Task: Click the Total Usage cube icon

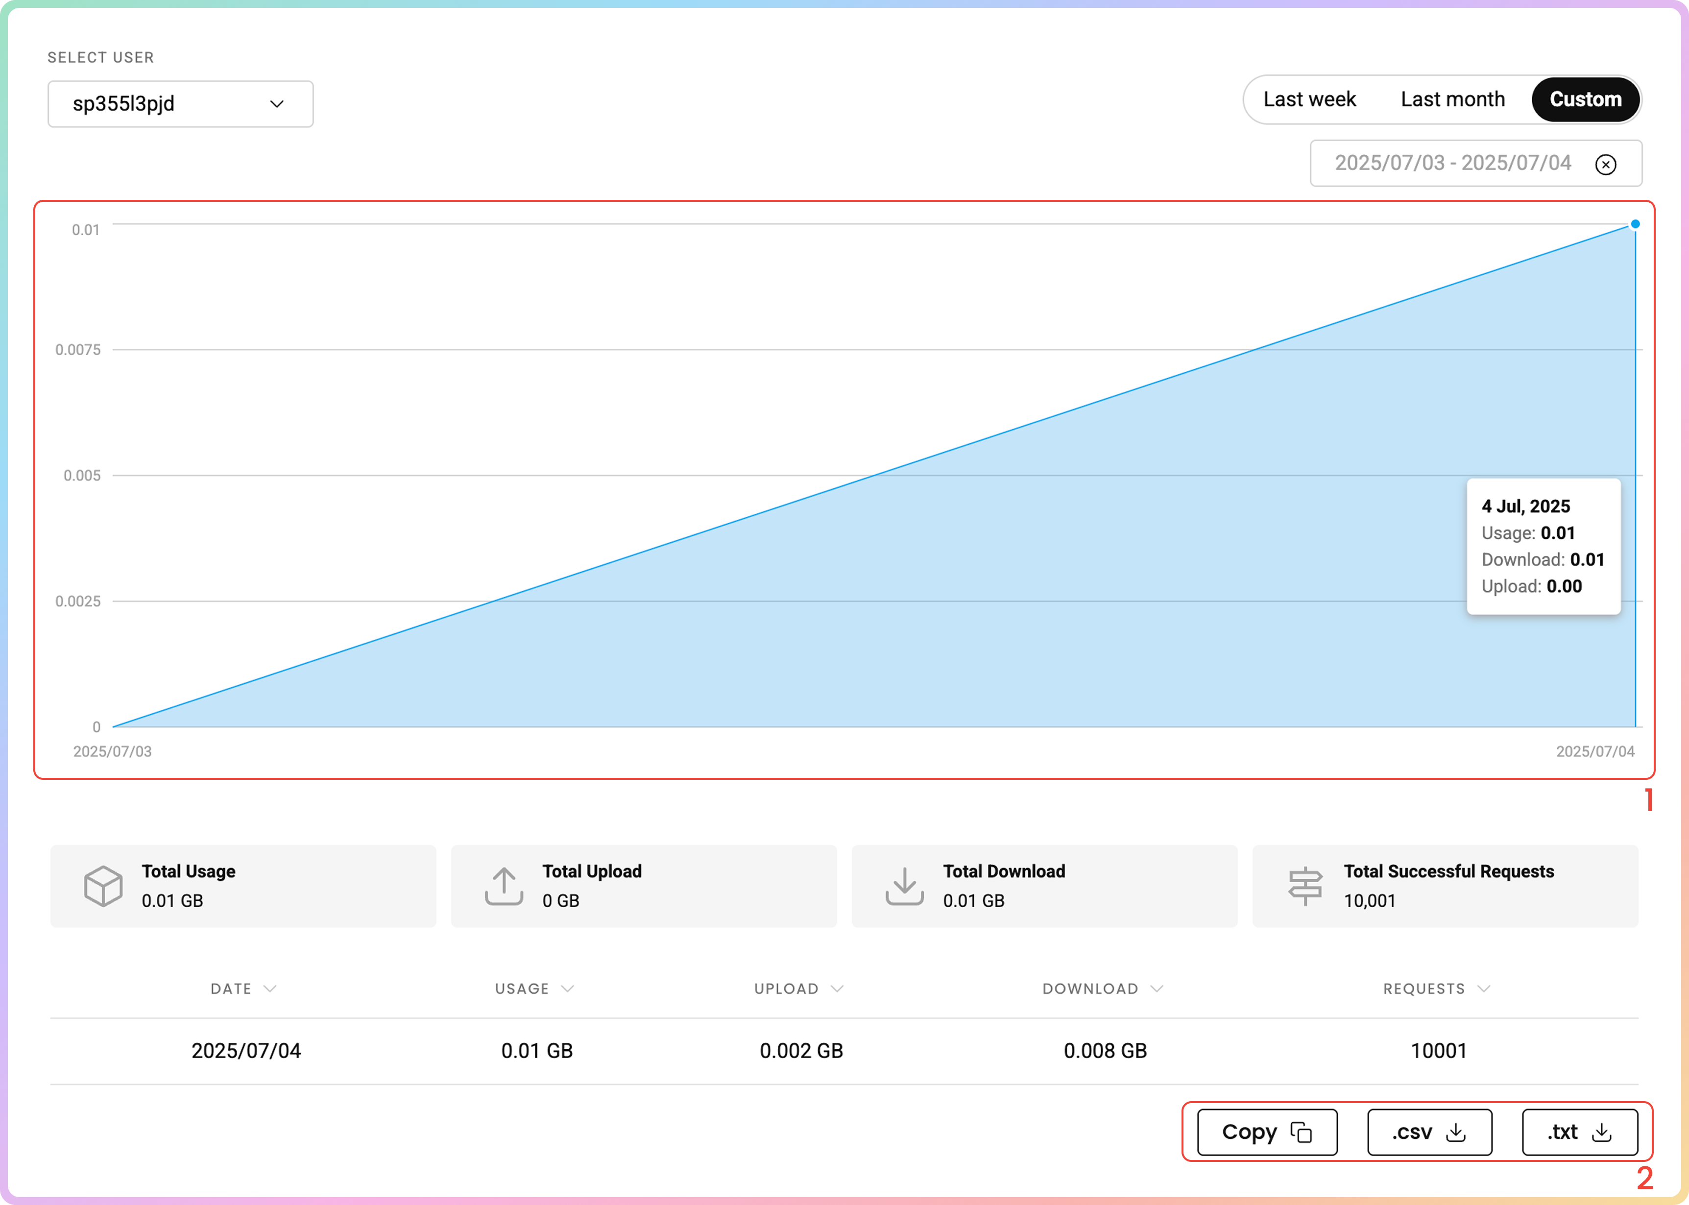Action: coord(103,885)
